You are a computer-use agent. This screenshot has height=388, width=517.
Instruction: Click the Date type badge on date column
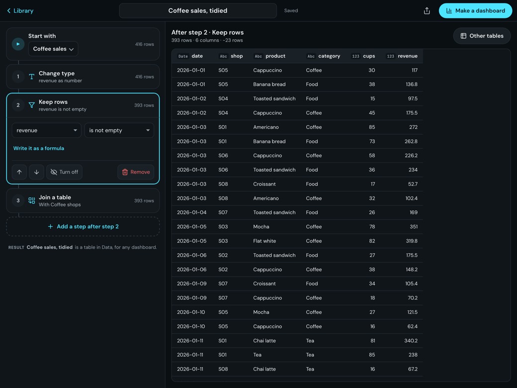click(183, 56)
